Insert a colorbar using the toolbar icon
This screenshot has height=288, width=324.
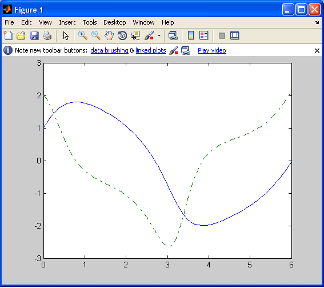tap(191, 35)
